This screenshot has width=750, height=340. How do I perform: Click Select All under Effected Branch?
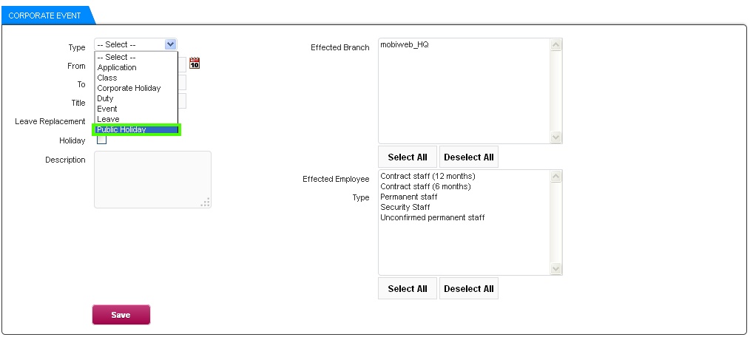[x=408, y=157]
